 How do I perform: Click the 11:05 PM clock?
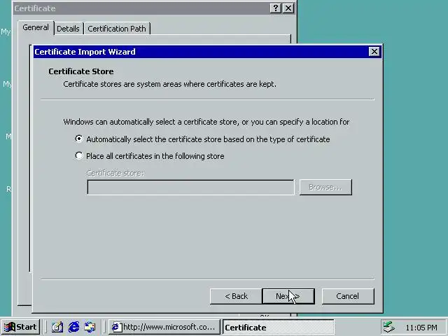tap(421, 328)
